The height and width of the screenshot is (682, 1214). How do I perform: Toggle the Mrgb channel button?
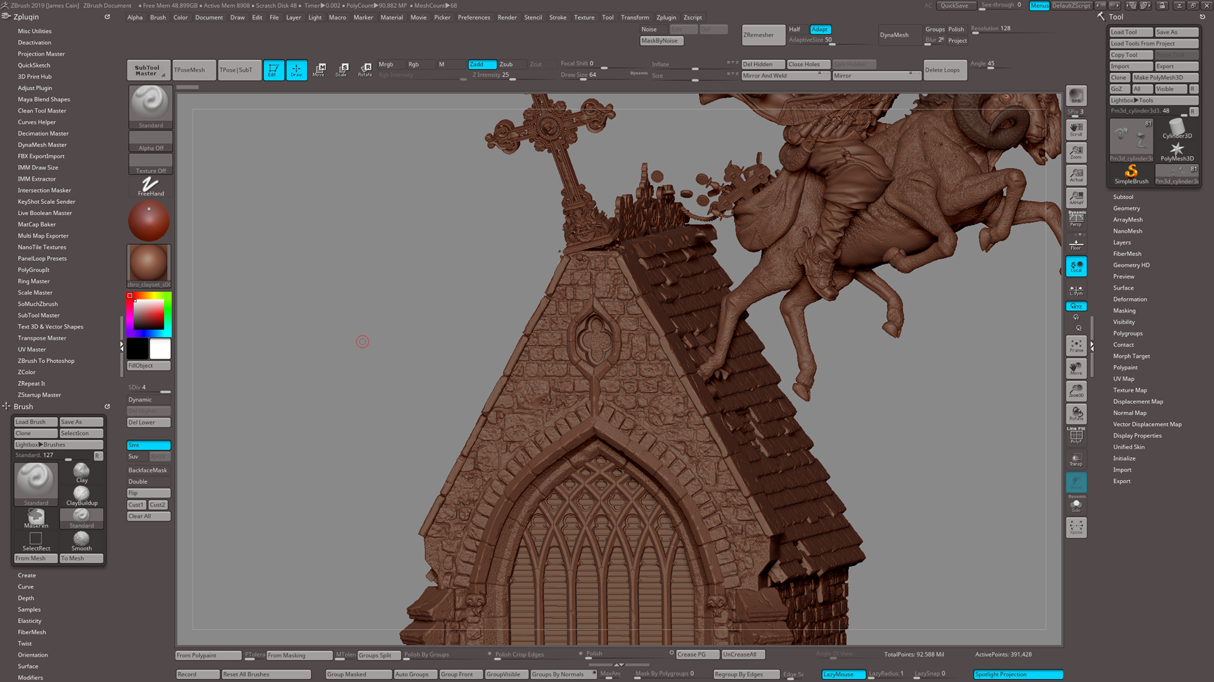(391, 64)
